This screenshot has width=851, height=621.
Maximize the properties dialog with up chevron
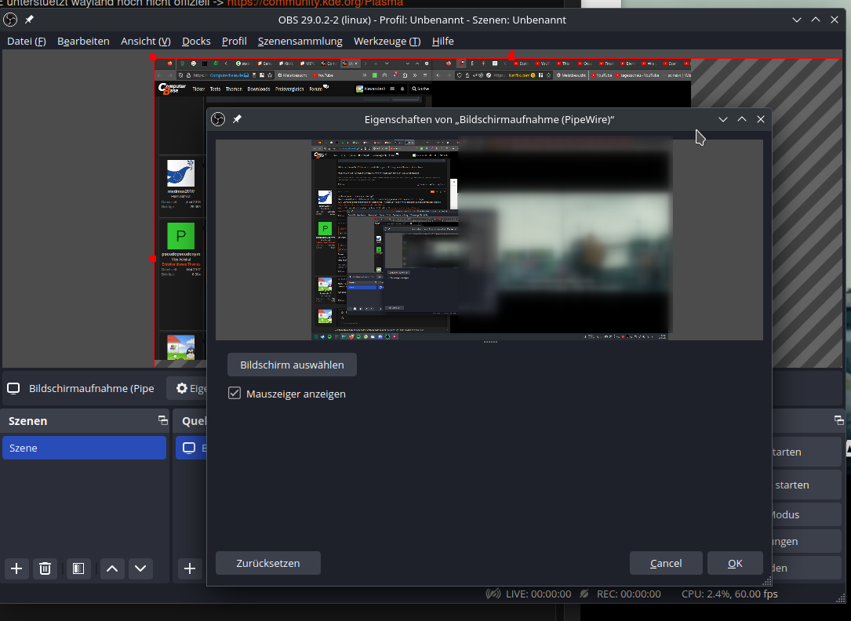[x=742, y=119]
